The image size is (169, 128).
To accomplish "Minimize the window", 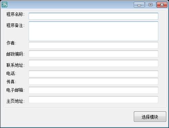I will coord(139,5).
